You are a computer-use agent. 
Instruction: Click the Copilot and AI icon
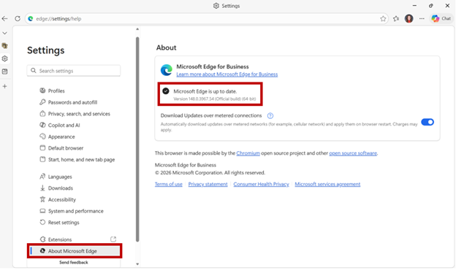(x=42, y=125)
